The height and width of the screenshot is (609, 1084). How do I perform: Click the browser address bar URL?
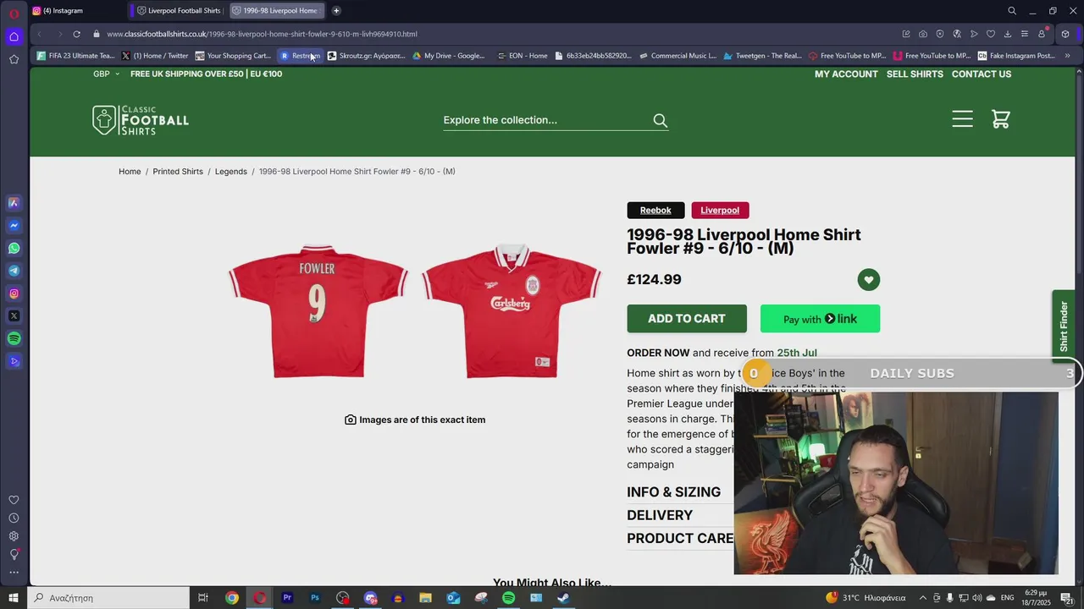click(262, 34)
